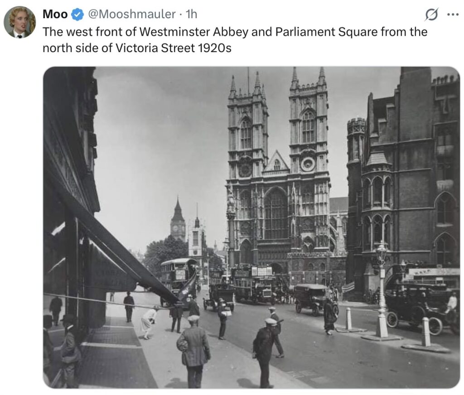Viewport: 464px width, 395px height.
Task: Click the abbey's right tower clock face
Action: click(x=309, y=164)
